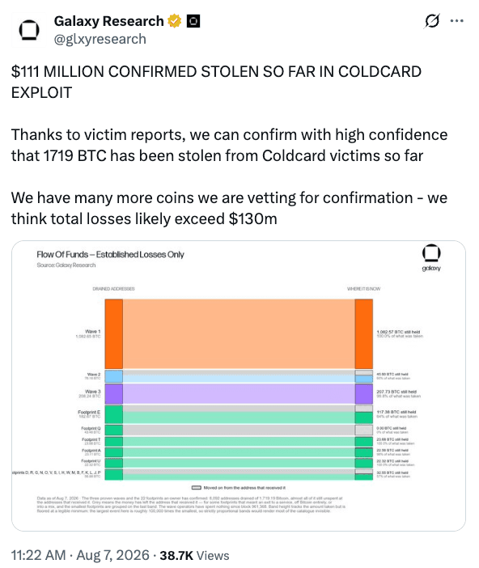Viewport: 479px width, 568px height.
Task: Click the 11:22 AM Aug 7, 2026 timestamp
Action: 80,555
